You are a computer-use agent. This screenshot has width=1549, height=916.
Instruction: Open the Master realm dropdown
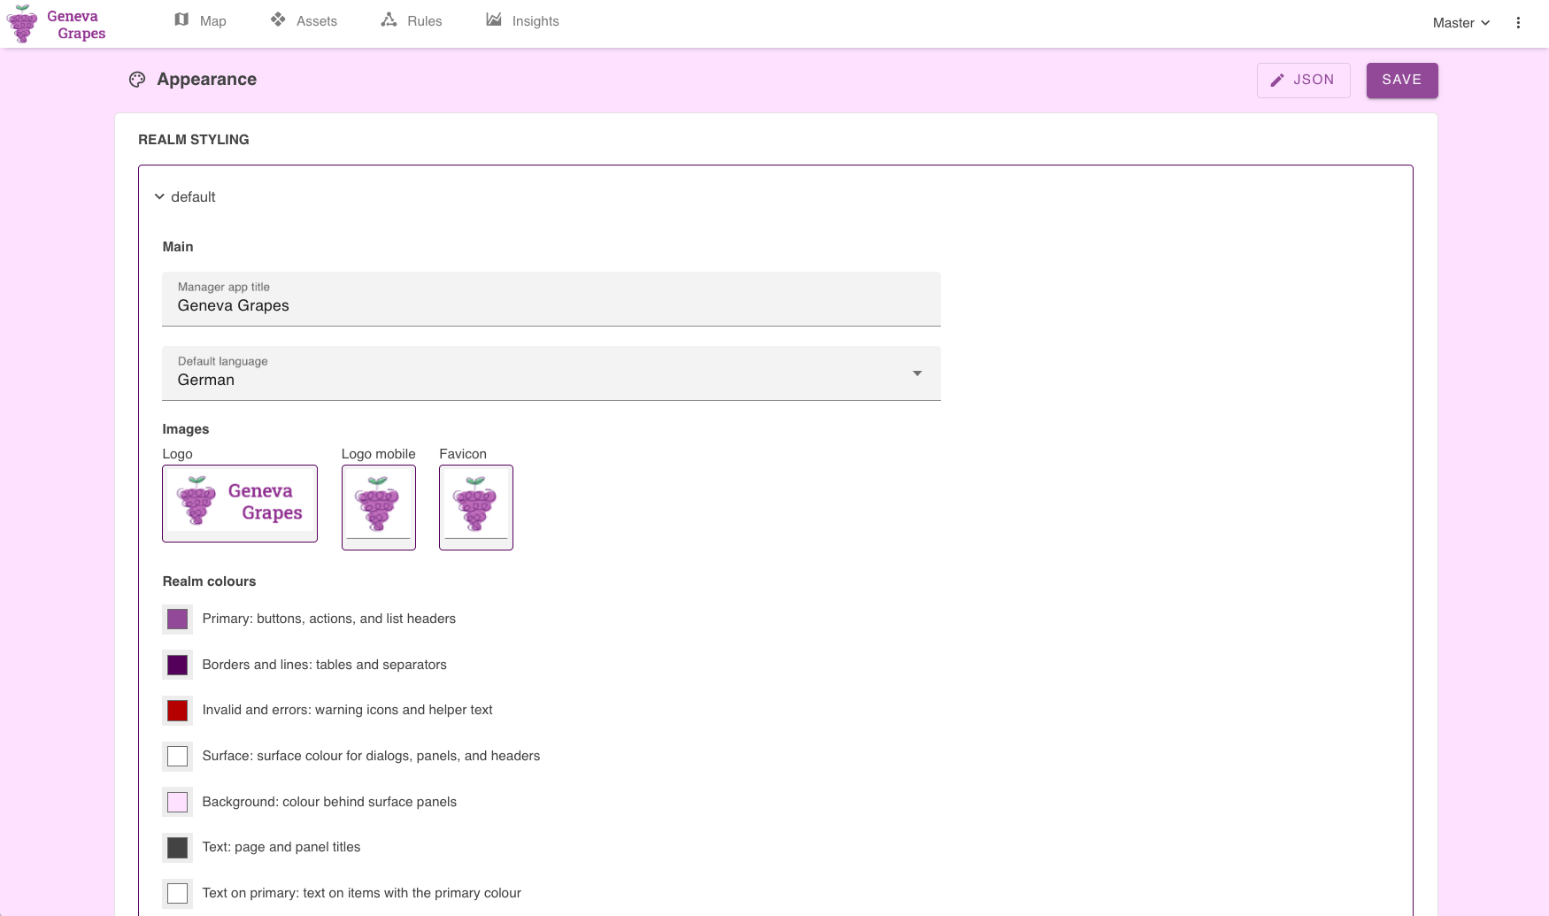1460,23
